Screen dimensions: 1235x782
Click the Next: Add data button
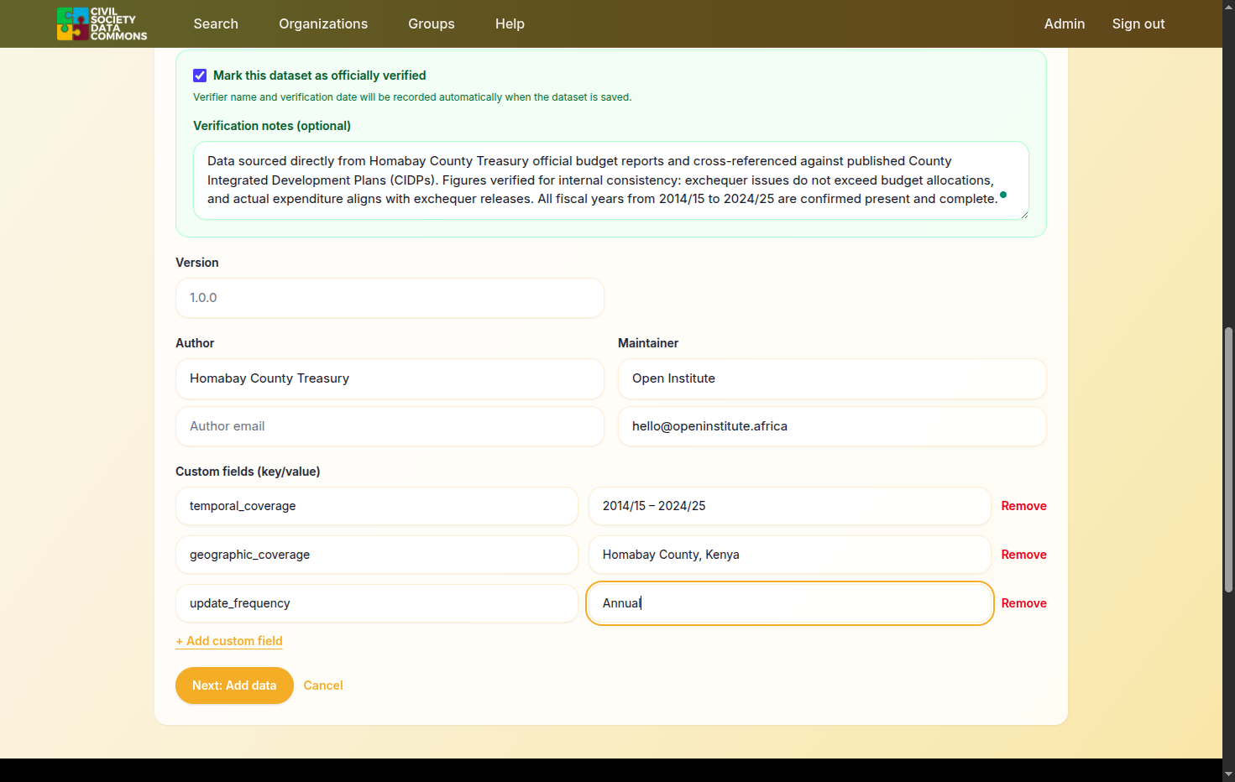234,686
